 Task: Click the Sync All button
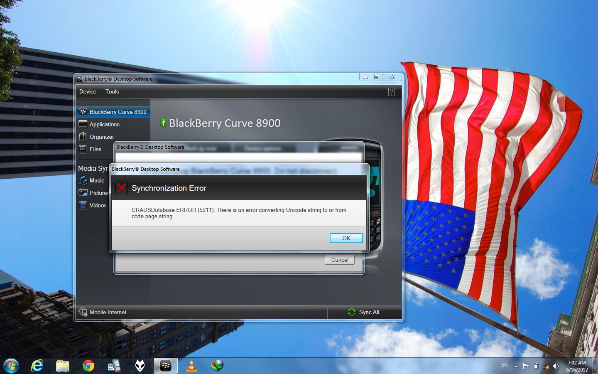tap(364, 312)
